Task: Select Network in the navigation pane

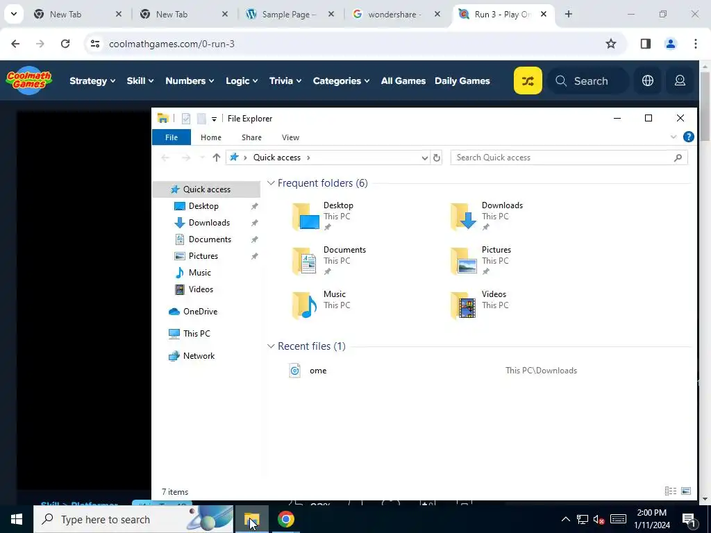Action: coord(199,356)
